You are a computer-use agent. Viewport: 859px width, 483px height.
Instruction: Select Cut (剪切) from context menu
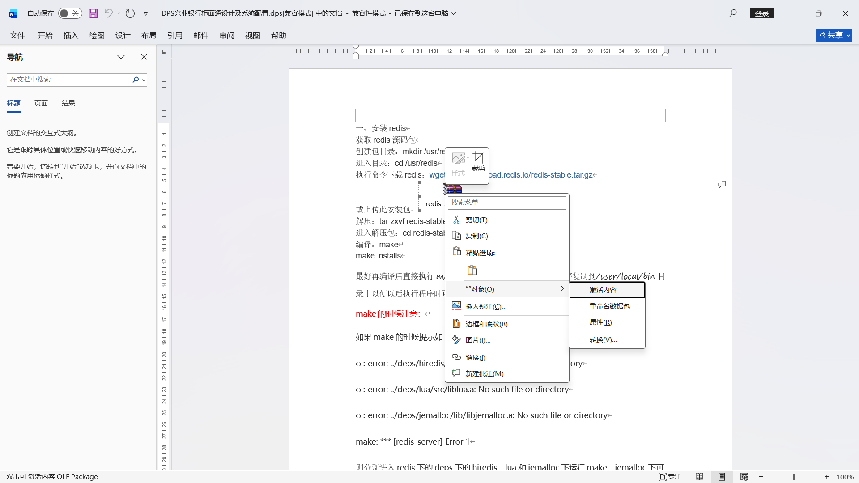(476, 220)
